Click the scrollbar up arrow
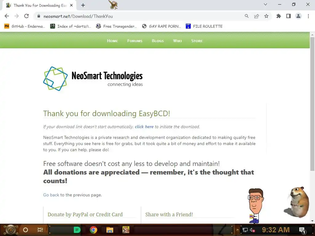 [312, 34]
